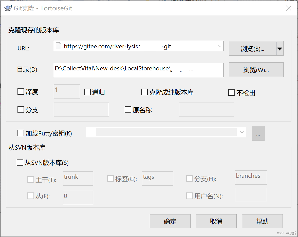Viewport: 298px width, 237px height.
Task: Confirm with the 确定 button
Action: (170, 221)
